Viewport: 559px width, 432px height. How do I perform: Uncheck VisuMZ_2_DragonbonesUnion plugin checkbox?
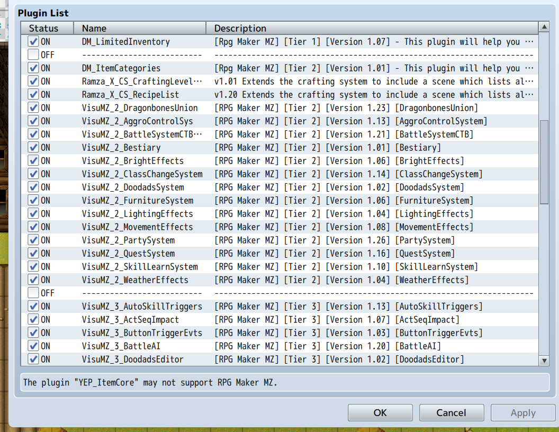[x=33, y=107]
